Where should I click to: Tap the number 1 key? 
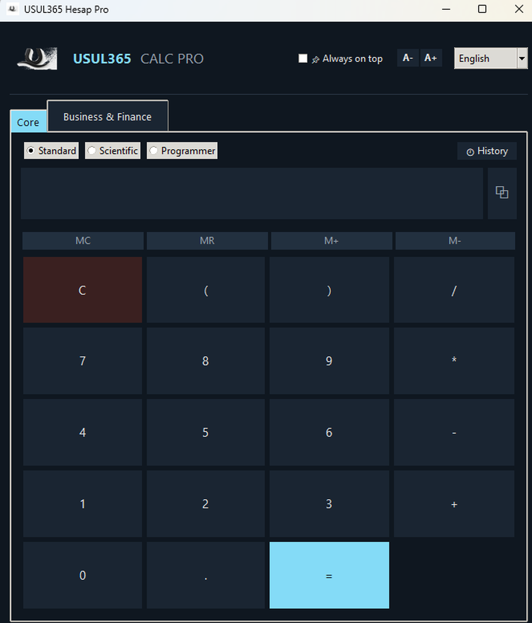(83, 504)
